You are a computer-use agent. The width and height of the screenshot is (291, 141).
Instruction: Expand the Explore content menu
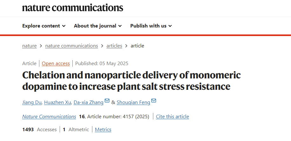(x=44, y=26)
